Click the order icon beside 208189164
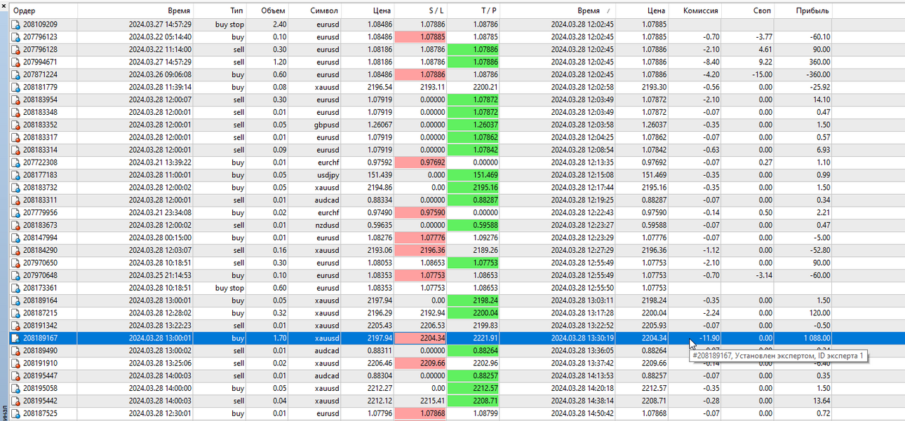 (x=16, y=301)
